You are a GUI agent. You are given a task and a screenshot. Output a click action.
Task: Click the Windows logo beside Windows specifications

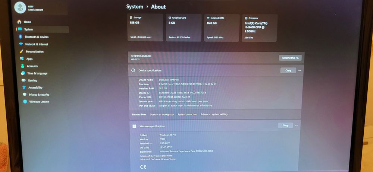[x=134, y=126]
